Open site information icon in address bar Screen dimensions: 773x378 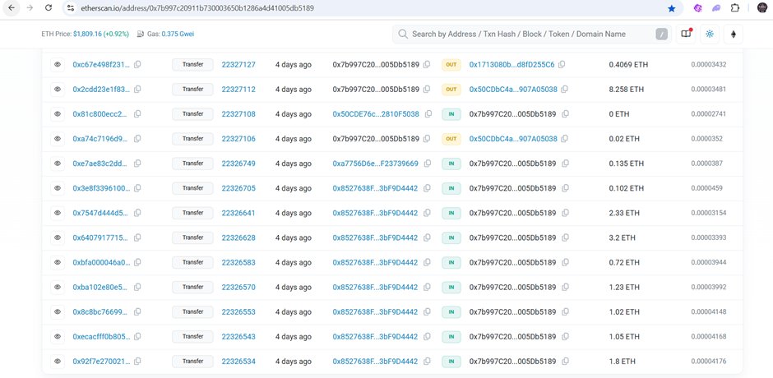pyautogui.click(x=71, y=8)
